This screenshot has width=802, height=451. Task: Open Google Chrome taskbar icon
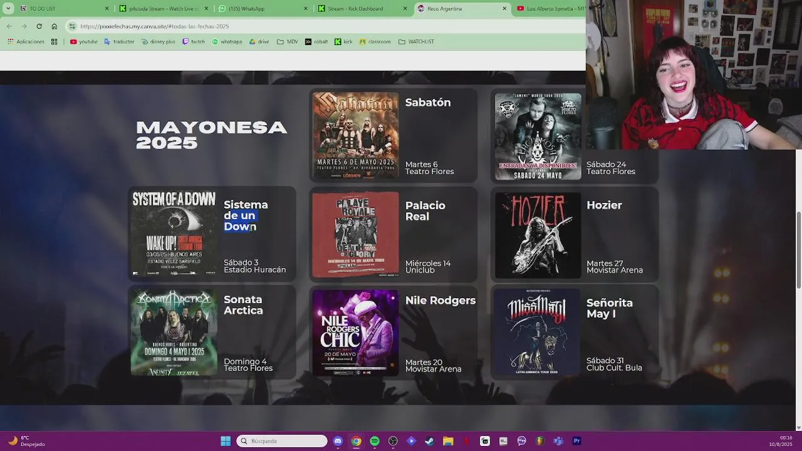(x=356, y=441)
